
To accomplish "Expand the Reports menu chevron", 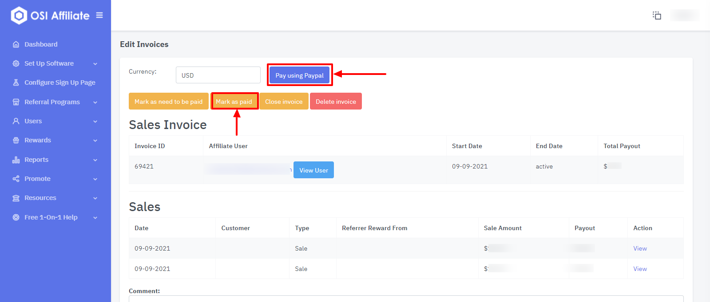I will [x=95, y=160].
